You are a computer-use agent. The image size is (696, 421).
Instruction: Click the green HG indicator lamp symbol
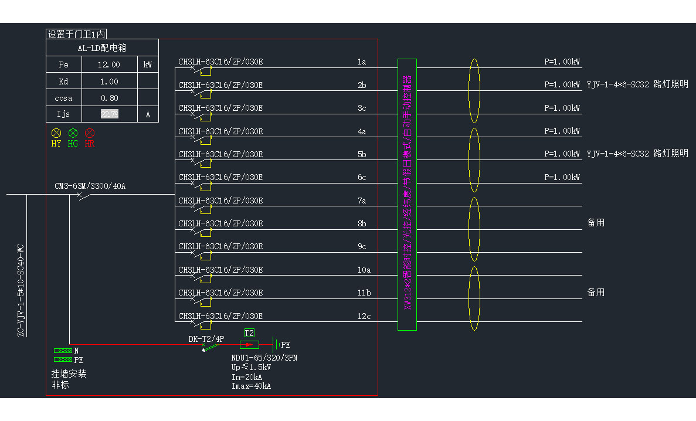coord(73,133)
